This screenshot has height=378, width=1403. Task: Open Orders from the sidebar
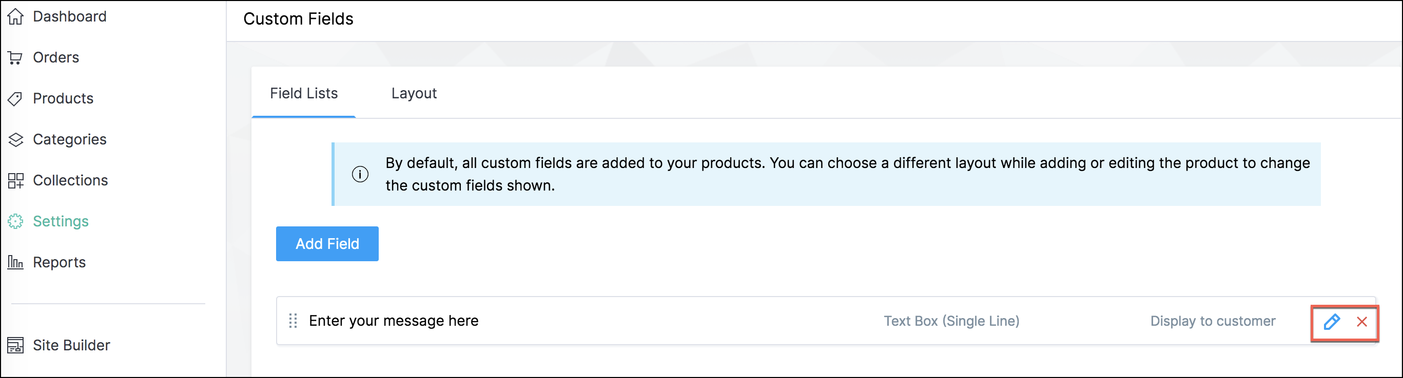pyautogui.click(x=55, y=58)
